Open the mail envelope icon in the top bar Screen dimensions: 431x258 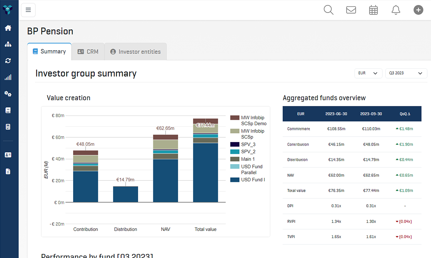[351, 10]
